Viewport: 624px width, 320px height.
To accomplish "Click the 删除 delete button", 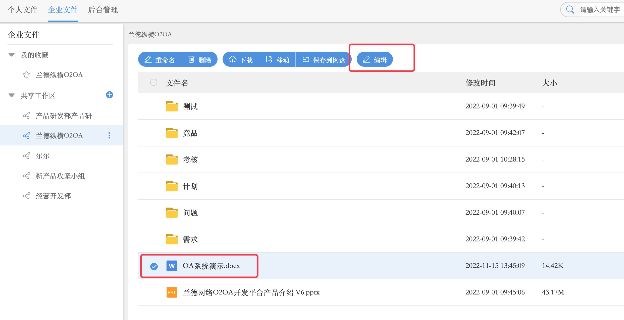I will 199,60.
